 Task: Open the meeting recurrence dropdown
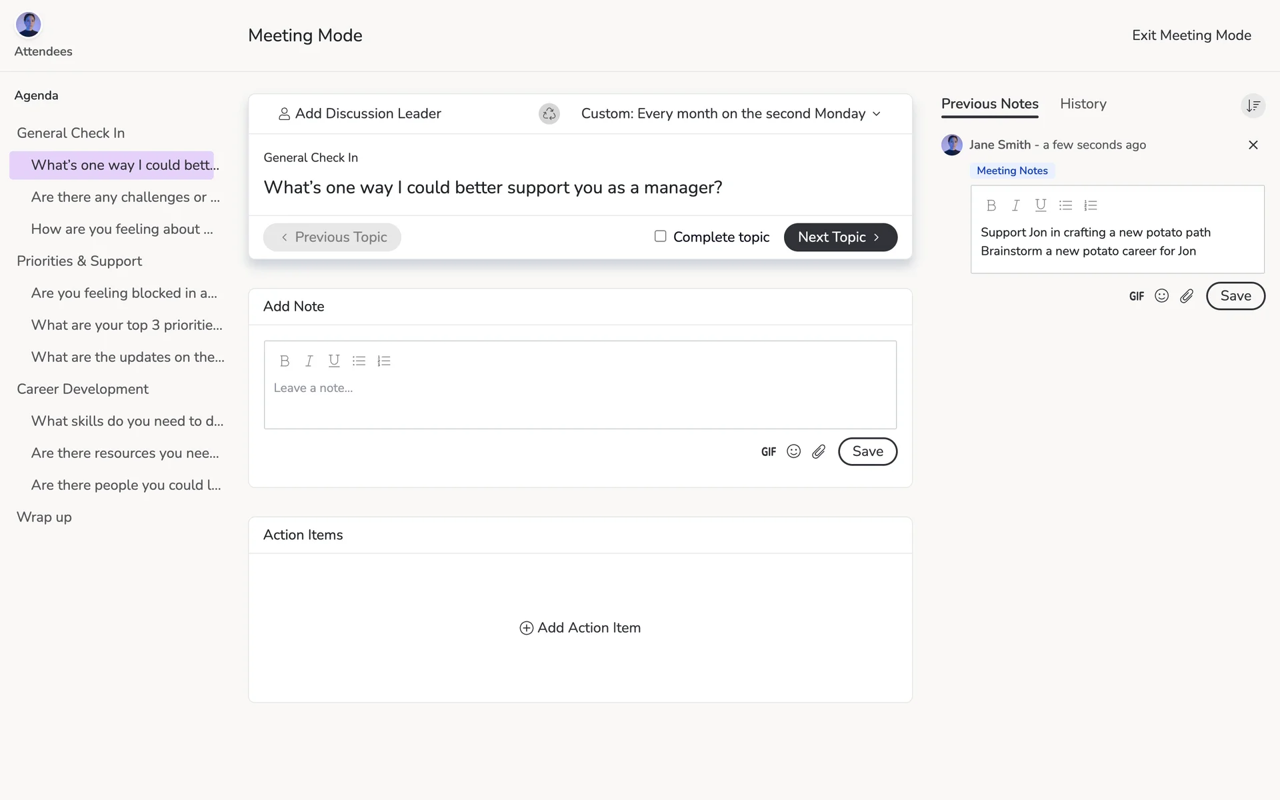pos(731,114)
